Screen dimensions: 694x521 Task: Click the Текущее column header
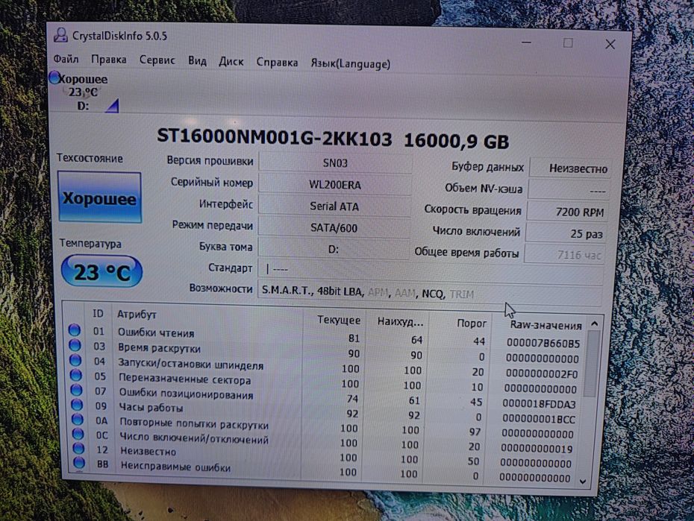click(339, 320)
